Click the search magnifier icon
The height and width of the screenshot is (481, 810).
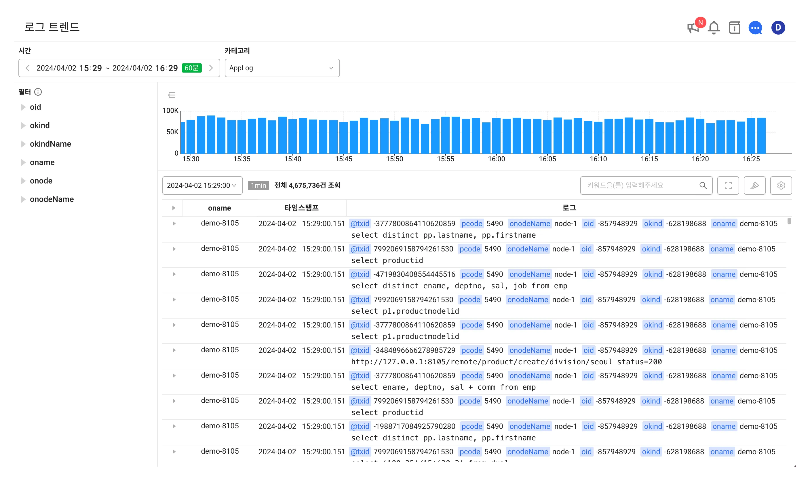(x=702, y=185)
